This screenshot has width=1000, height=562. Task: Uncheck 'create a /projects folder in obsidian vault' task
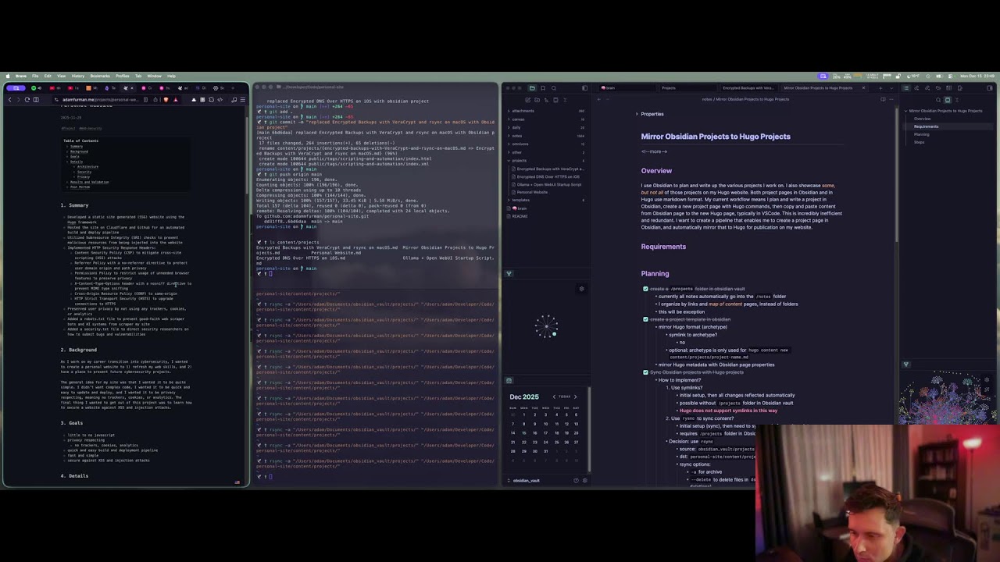coord(645,289)
